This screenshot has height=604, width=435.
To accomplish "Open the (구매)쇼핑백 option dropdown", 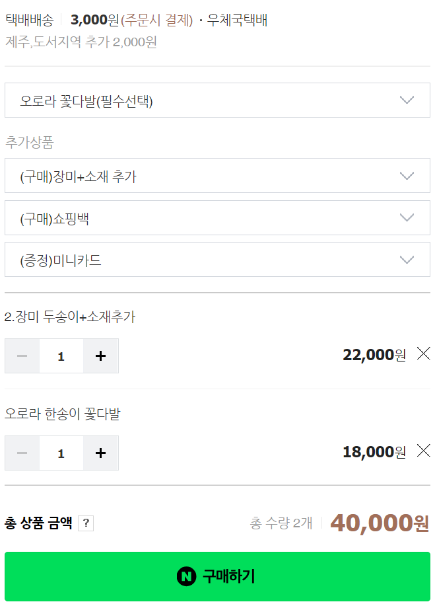I will point(217,218).
